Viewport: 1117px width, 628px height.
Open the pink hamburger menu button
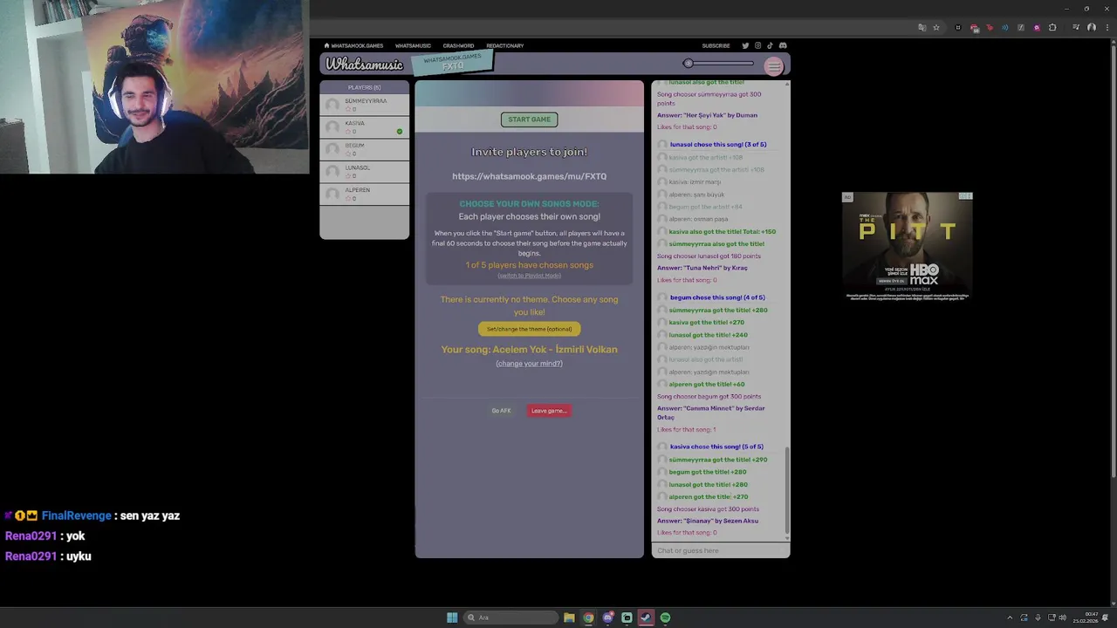pyautogui.click(x=773, y=66)
